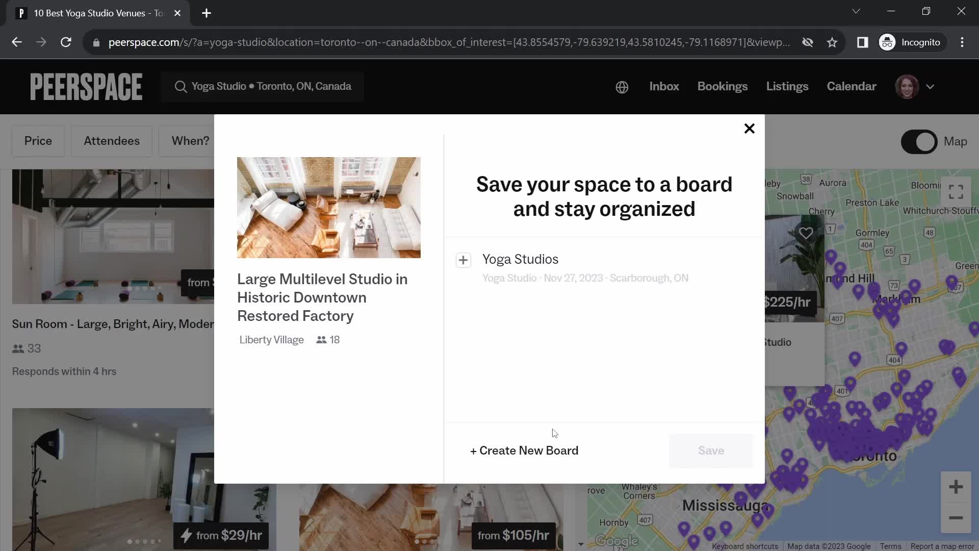Click the close X button on modal

749,129
